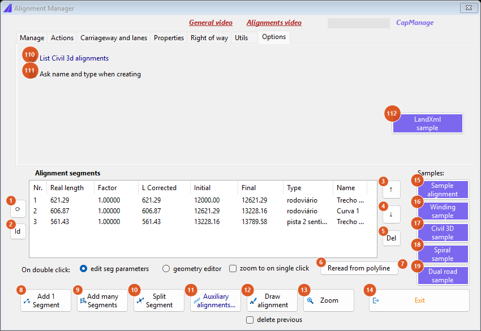Screen dimensions: 481x331
Task: Click the Name column header
Action: pyautogui.click(x=350, y=188)
